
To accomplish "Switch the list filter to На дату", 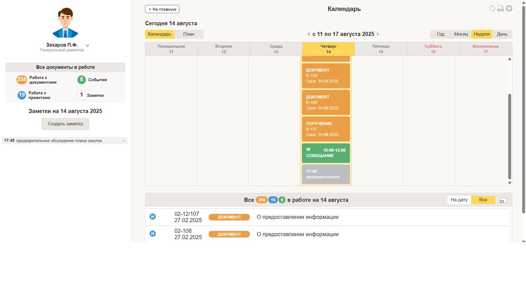I will tap(459, 200).
